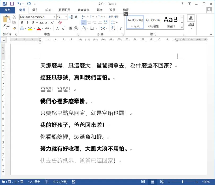Screen dimensions: 215x185
Task: Switch to the 校閱 tab
Action: pyautogui.click(x=113, y=10)
